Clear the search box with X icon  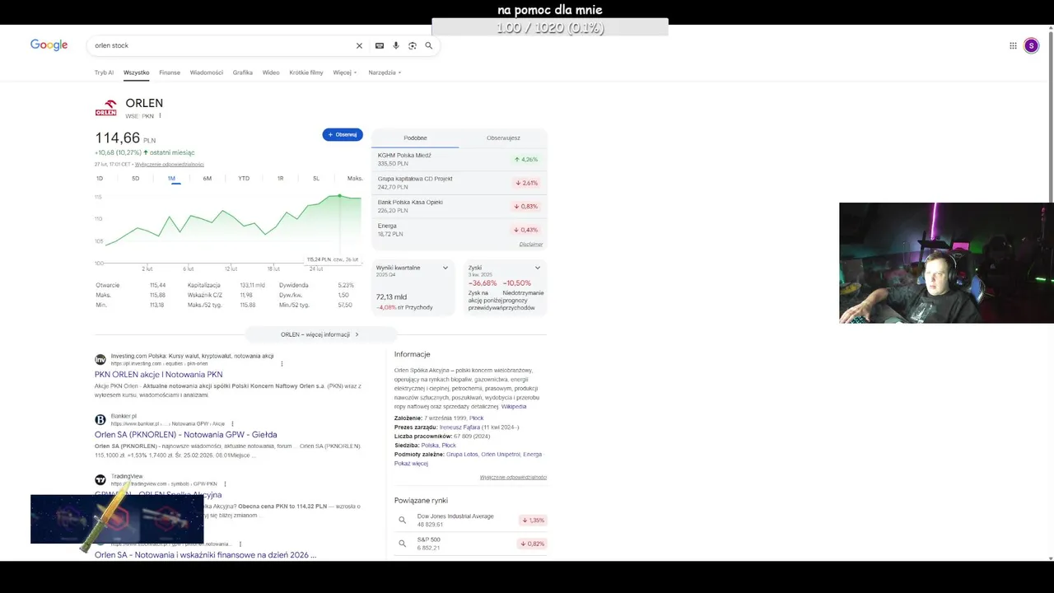tap(359, 46)
